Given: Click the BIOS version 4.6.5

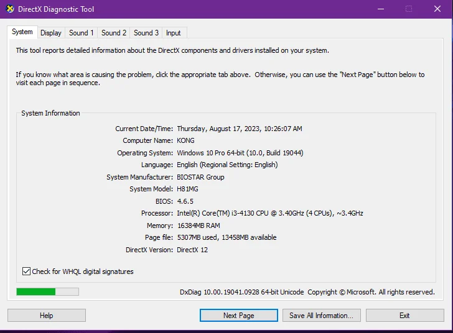Looking at the screenshot, I should pos(185,201).
